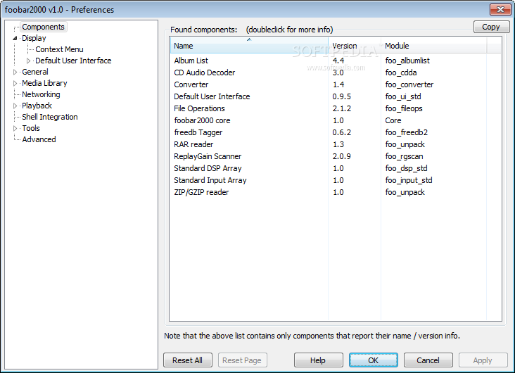The width and height of the screenshot is (515, 373).
Task: Collapse the Display tree node
Action: click(x=15, y=38)
